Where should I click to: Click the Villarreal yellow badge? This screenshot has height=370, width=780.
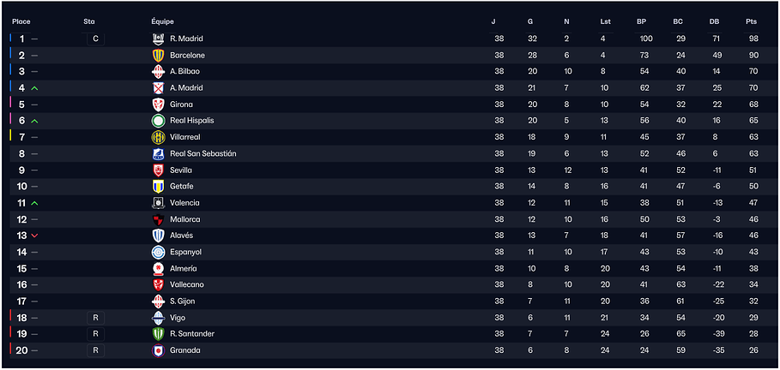[158, 137]
